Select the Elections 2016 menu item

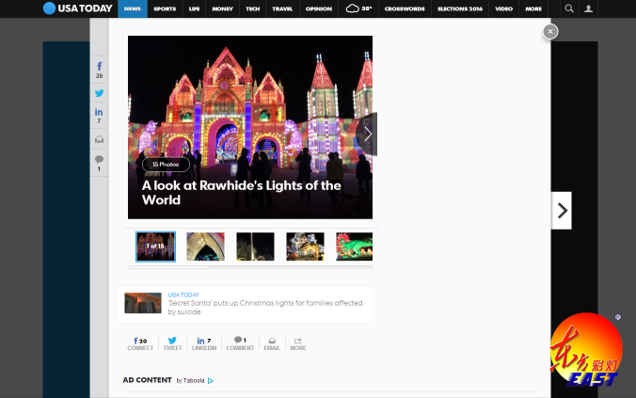click(458, 8)
